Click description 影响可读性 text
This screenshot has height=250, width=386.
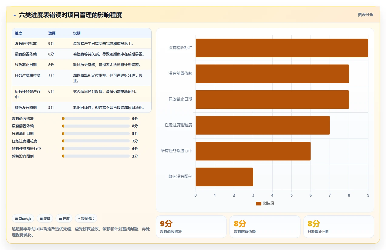coord(109,108)
